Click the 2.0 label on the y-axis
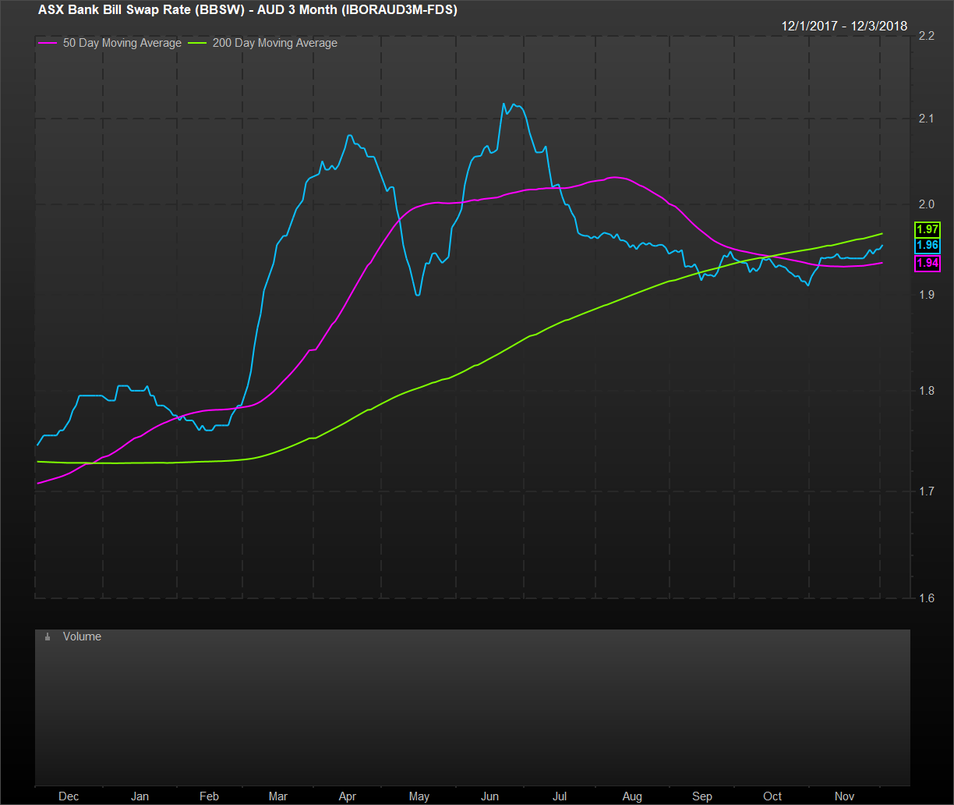This screenshot has width=954, height=805. point(926,204)
